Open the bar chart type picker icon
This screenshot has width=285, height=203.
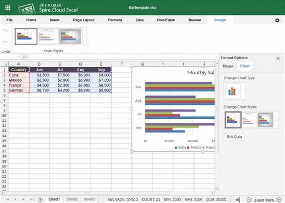232,91
